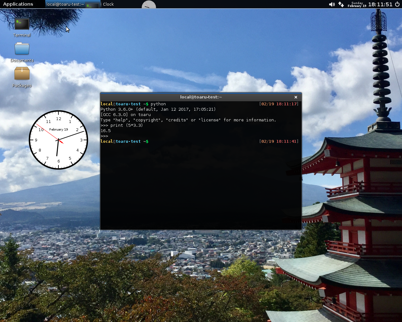Image resolution: width=402 pixels, height=322 pixels.
Task: Open the network status icon
Action: click(x=341, y=4)
